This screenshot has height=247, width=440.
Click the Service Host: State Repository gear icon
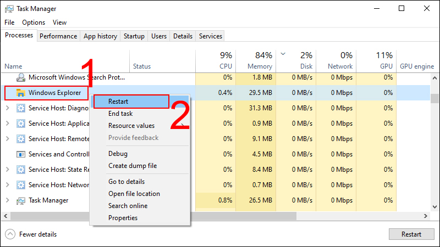pyautogui.click(x=21, y=170)
